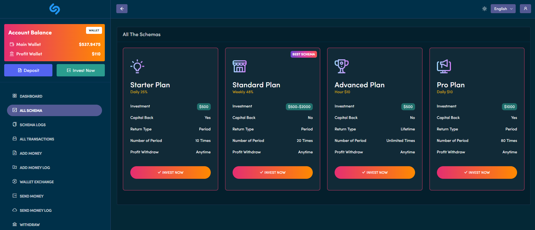The height and width of the screenshot is (230, 535).
Task: Open the English language dropdown
Action: (503, 9)
